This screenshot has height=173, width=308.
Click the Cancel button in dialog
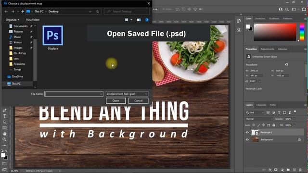[138, 101]
